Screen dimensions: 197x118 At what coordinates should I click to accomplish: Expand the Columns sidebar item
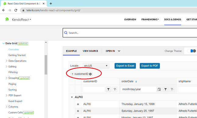(6, 107)
